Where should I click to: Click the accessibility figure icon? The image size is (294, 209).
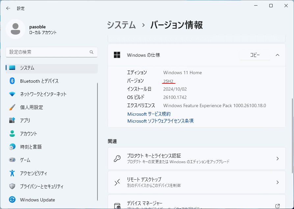pyautogui.click(x=12, y=173)
